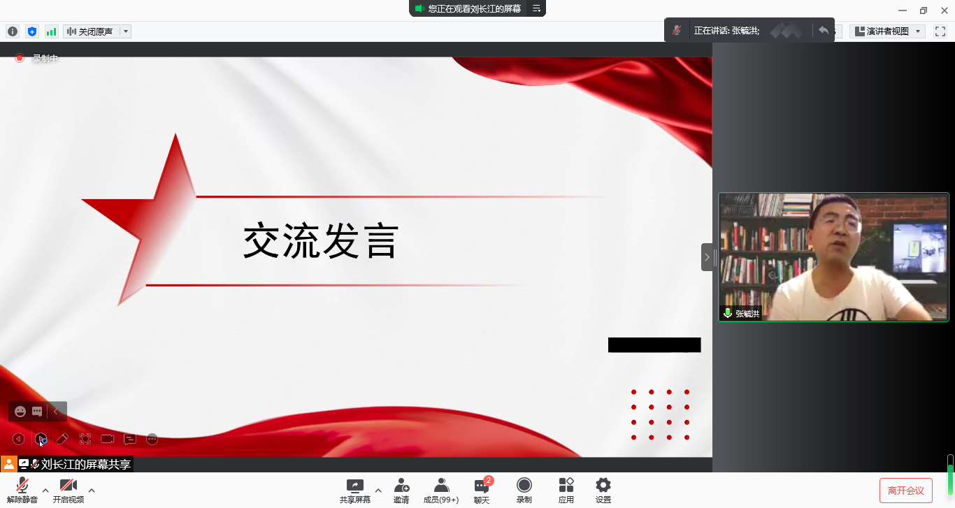Leave the meeting (离开会议)

905,491
